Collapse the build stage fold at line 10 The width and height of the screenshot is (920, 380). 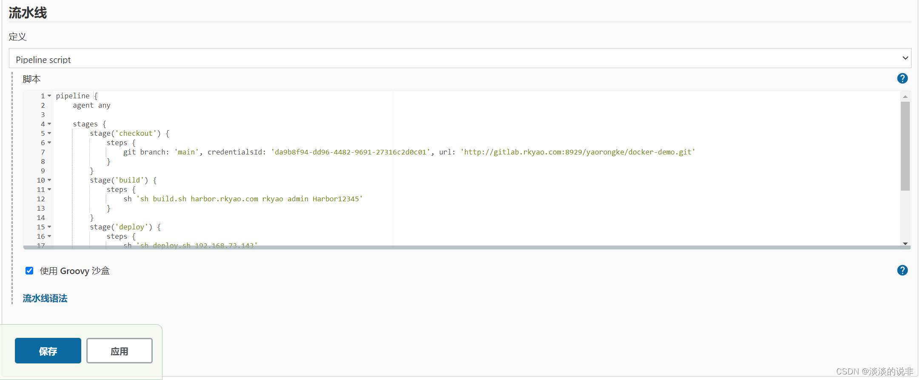(x=49, y=180)
